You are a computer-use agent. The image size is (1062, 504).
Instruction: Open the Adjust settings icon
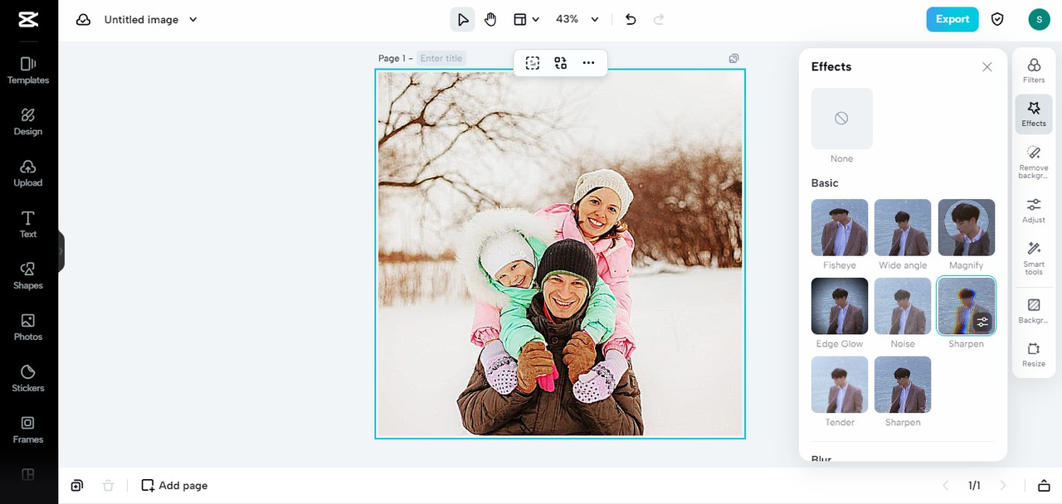coord(1034,210)
